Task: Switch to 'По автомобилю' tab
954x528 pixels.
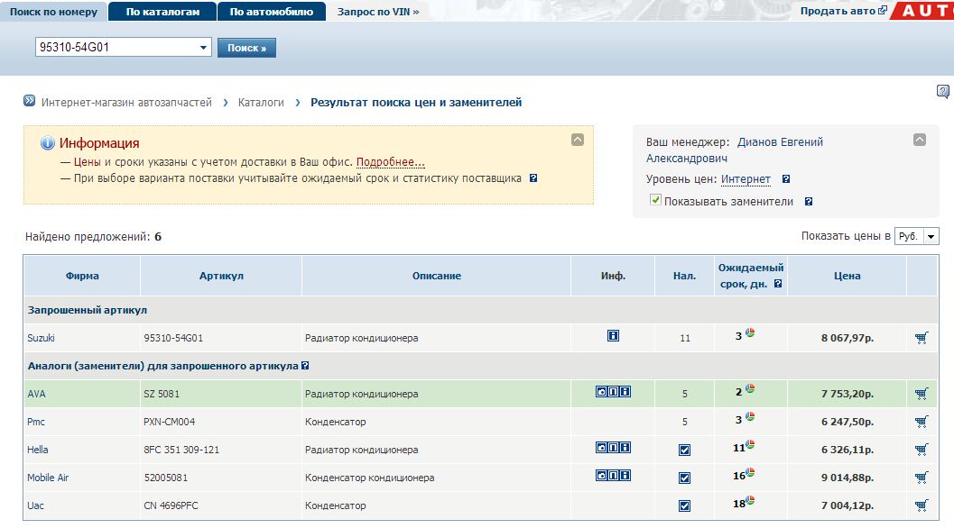Action: (271, 12)
